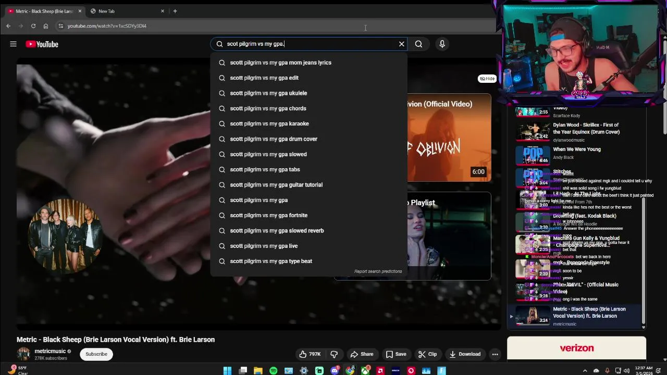
Task: Open a new browser tab with plus
Action: coord(175,11)
